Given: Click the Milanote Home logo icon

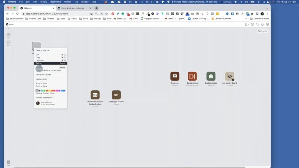Looking at the screenshot, I should pyautogui.click(x=7, y=24).
